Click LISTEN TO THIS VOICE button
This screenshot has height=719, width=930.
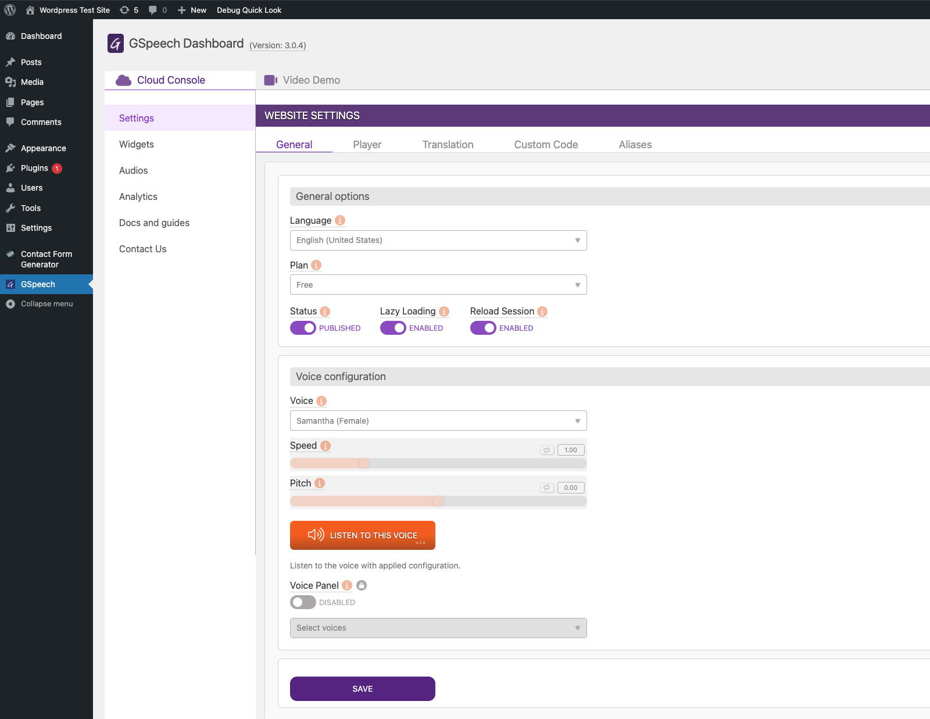pos(363,535)
